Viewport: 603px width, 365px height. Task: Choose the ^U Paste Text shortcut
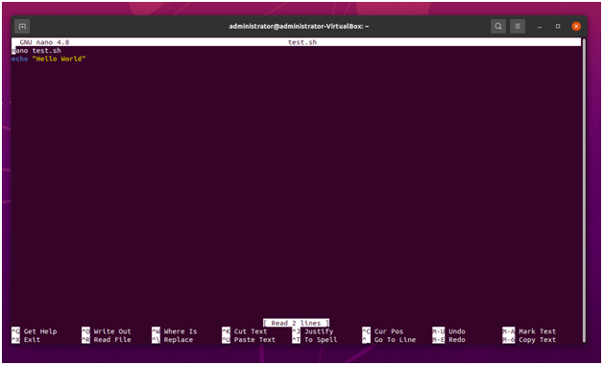249,340
